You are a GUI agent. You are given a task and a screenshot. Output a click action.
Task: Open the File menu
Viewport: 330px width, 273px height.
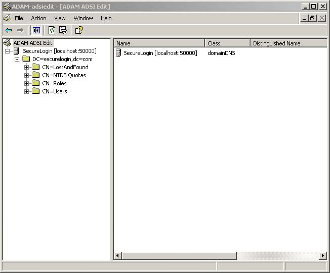click(19, 19)
